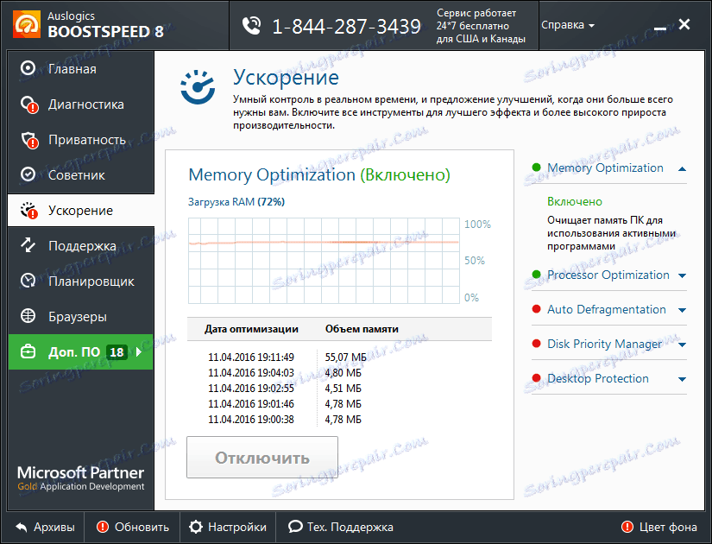The height and width of the screenshot is (544, 712).
Task: Expand the Доп. ПО submenu arrow
Action: (139, 351)
